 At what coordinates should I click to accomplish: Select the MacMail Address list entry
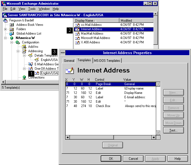tap(114, 34)
